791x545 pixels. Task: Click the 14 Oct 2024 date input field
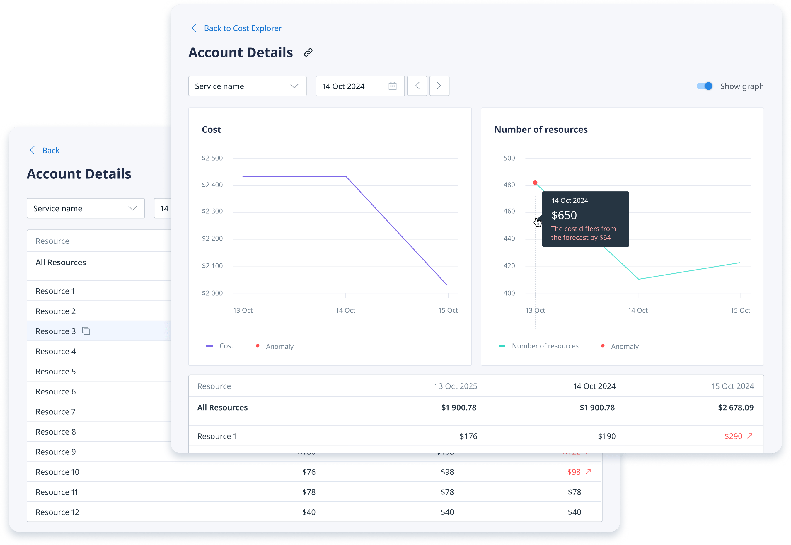[360, 86]
